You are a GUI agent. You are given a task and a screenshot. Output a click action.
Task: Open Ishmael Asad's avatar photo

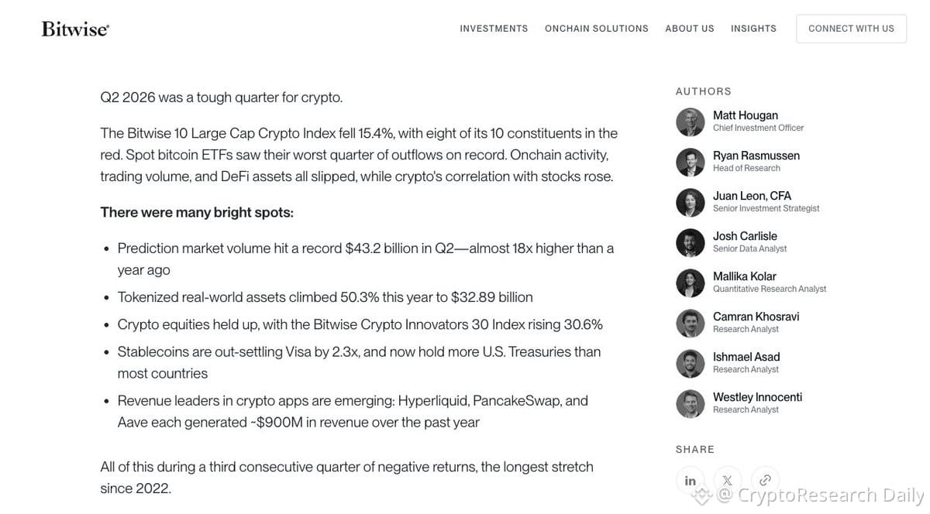(690, 363)
